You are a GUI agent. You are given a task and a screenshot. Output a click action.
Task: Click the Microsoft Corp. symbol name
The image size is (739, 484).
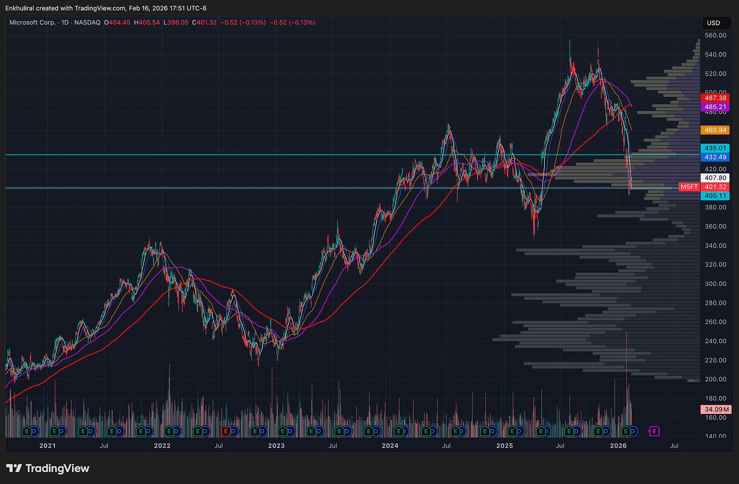pos(32,22)
